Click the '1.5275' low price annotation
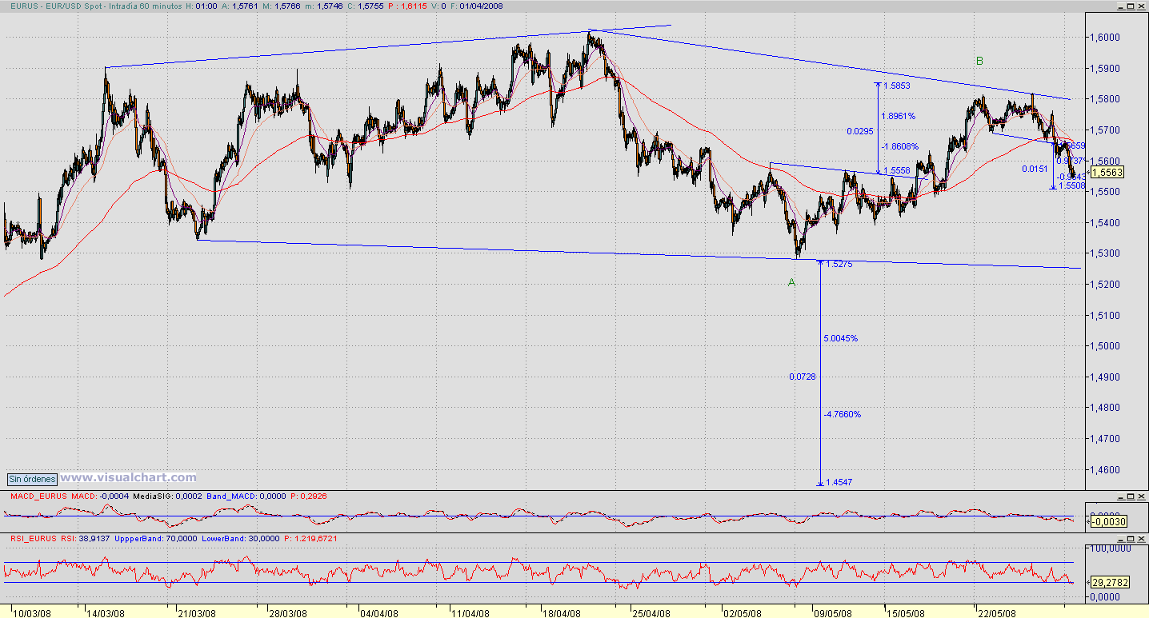The width and height of the screenshot is (1149, 618). [839, 264]
